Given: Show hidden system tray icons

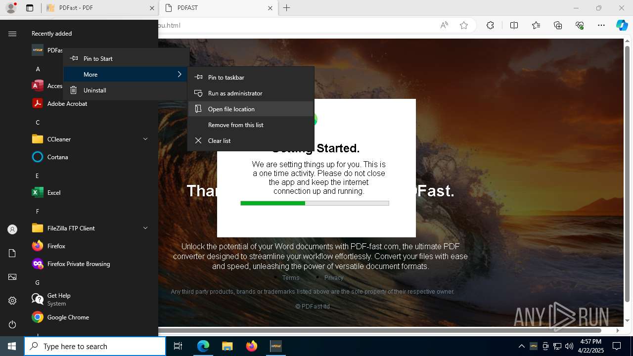Looking at the screenshot, I should pyautogui.click(x=521, y=346).
